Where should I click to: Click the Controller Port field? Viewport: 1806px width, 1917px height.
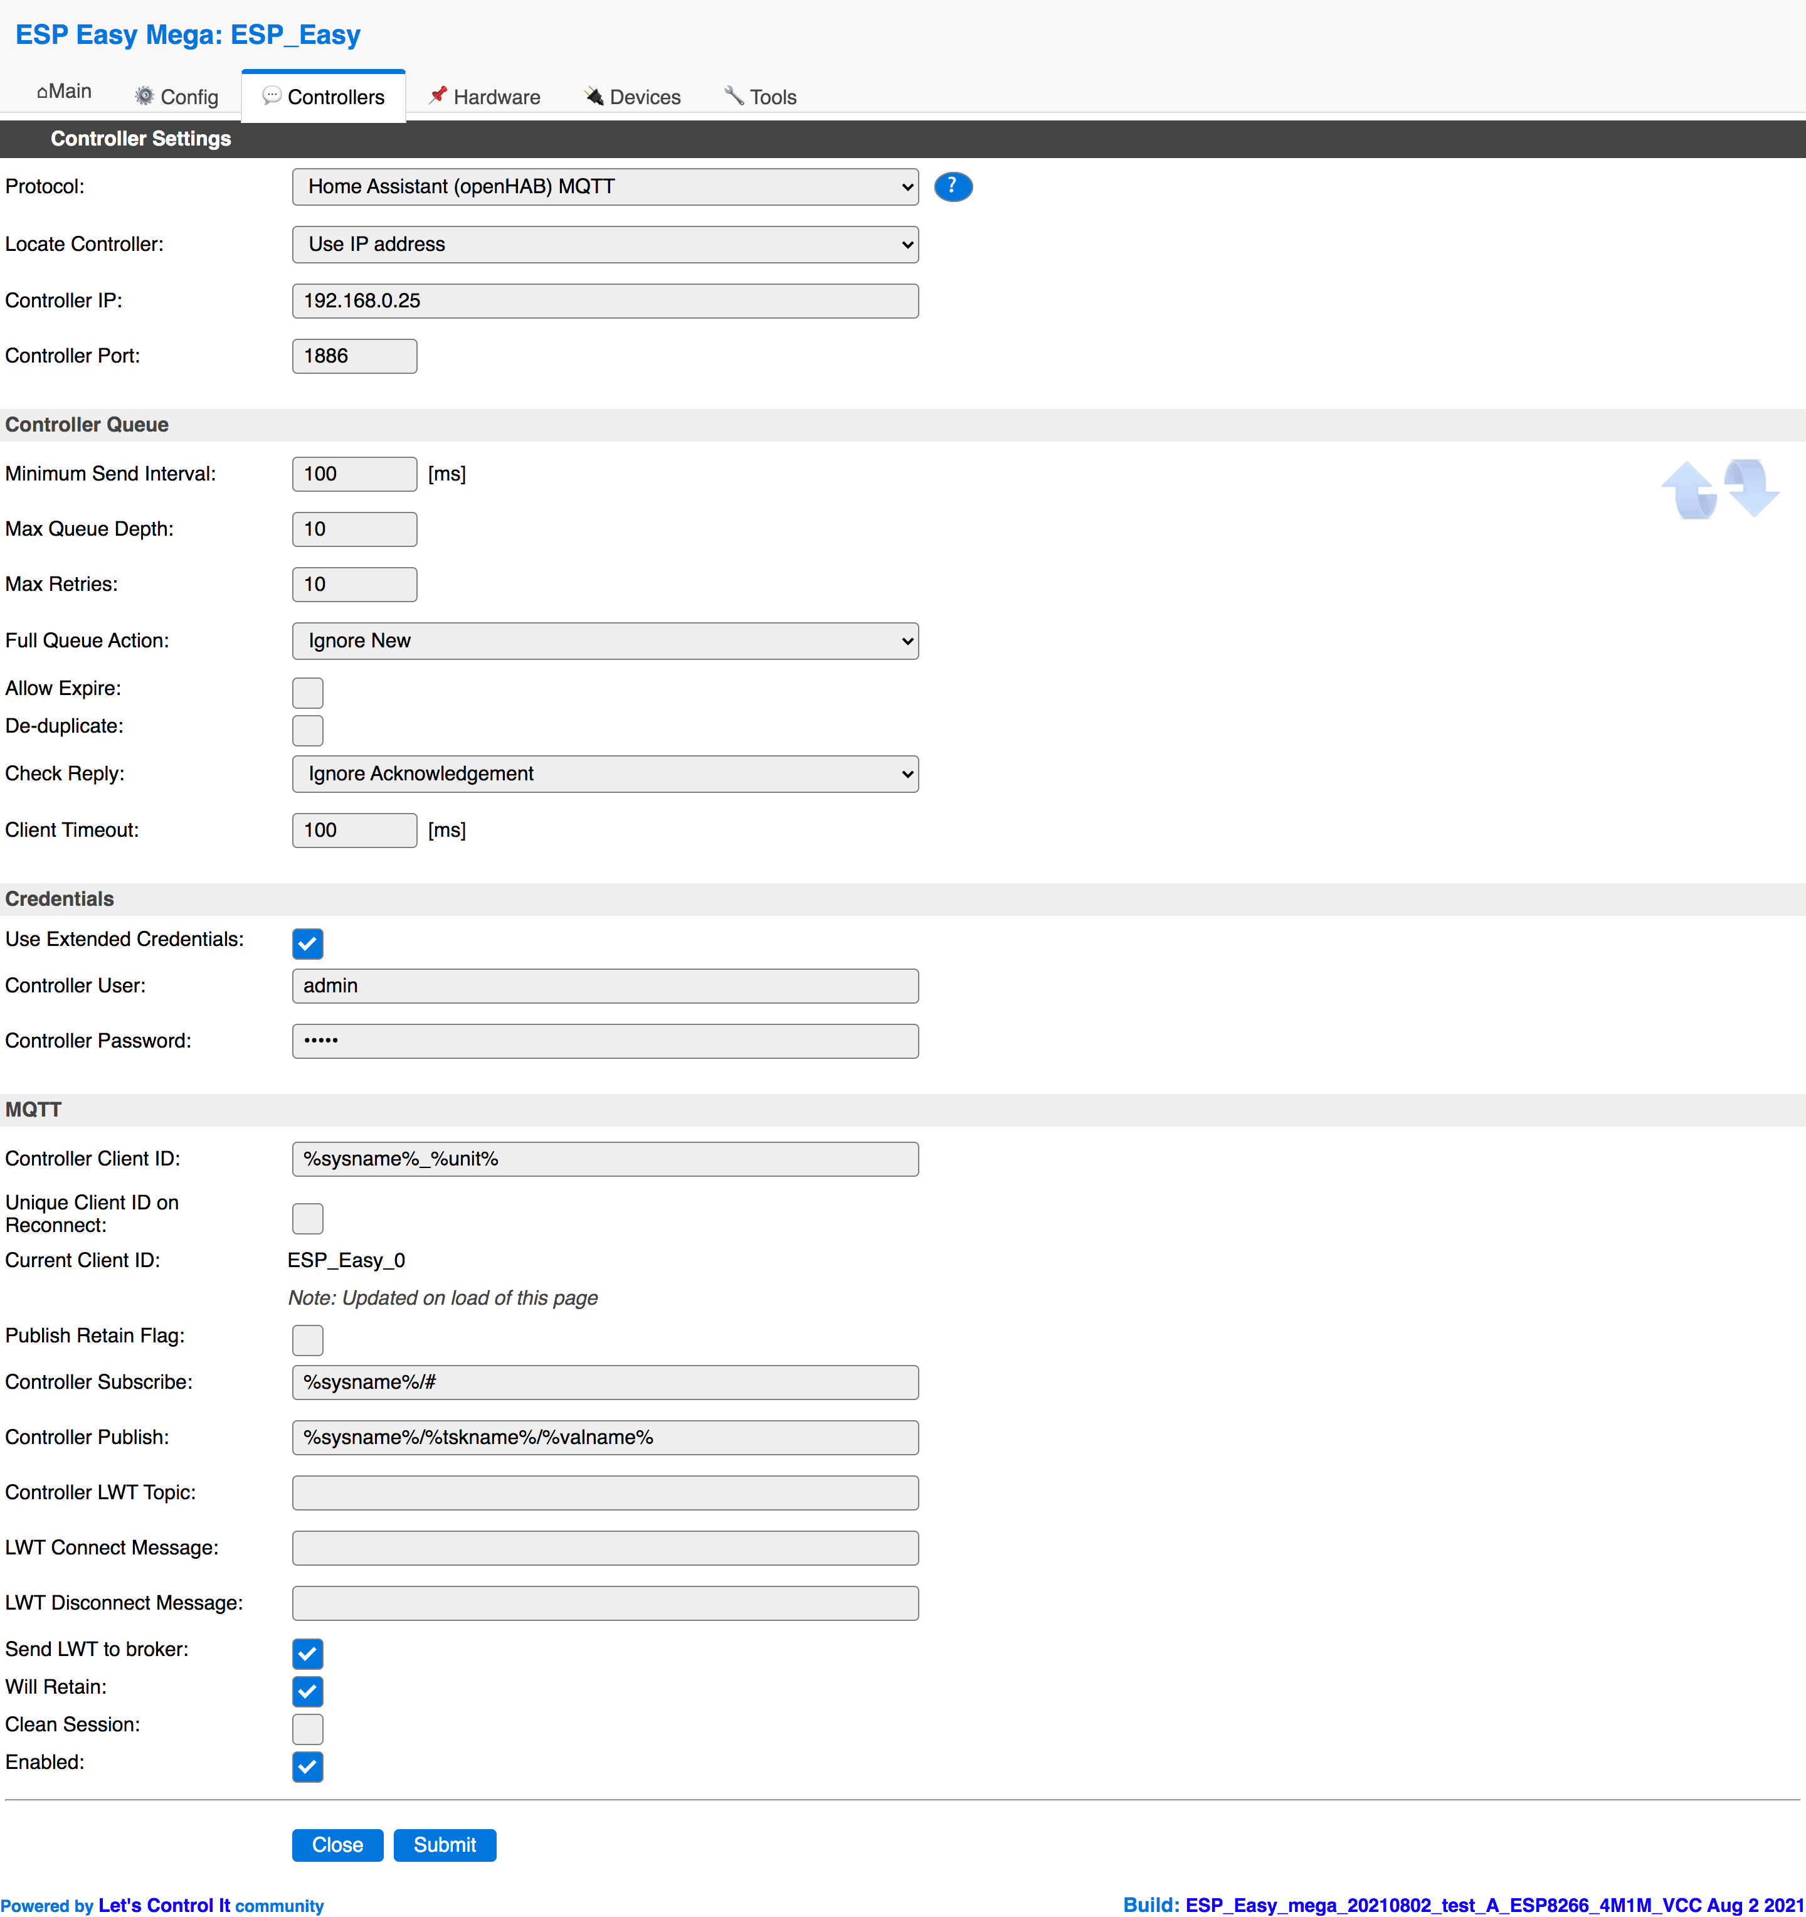(355, 356)
